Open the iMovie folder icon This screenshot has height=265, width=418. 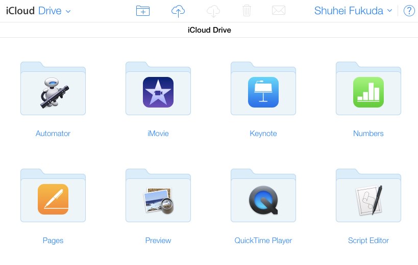coord(158,88)
